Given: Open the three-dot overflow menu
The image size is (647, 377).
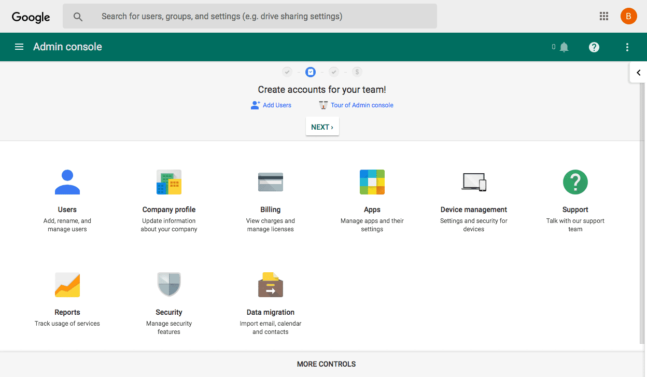Looking at the screenshot, I should [627, 47].
